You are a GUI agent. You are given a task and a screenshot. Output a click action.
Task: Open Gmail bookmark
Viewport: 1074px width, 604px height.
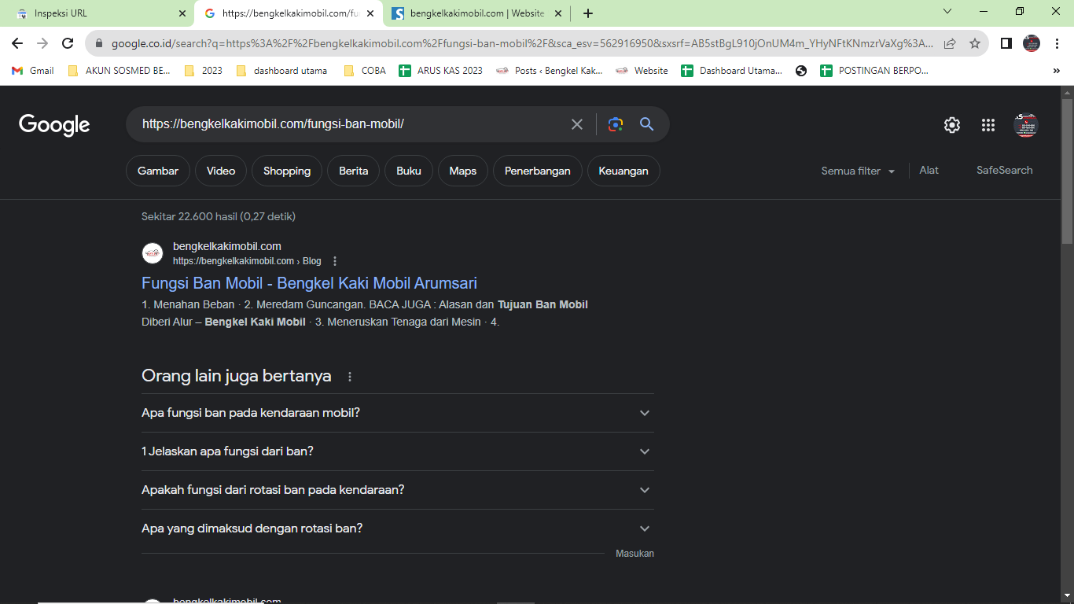pos(33,71)
